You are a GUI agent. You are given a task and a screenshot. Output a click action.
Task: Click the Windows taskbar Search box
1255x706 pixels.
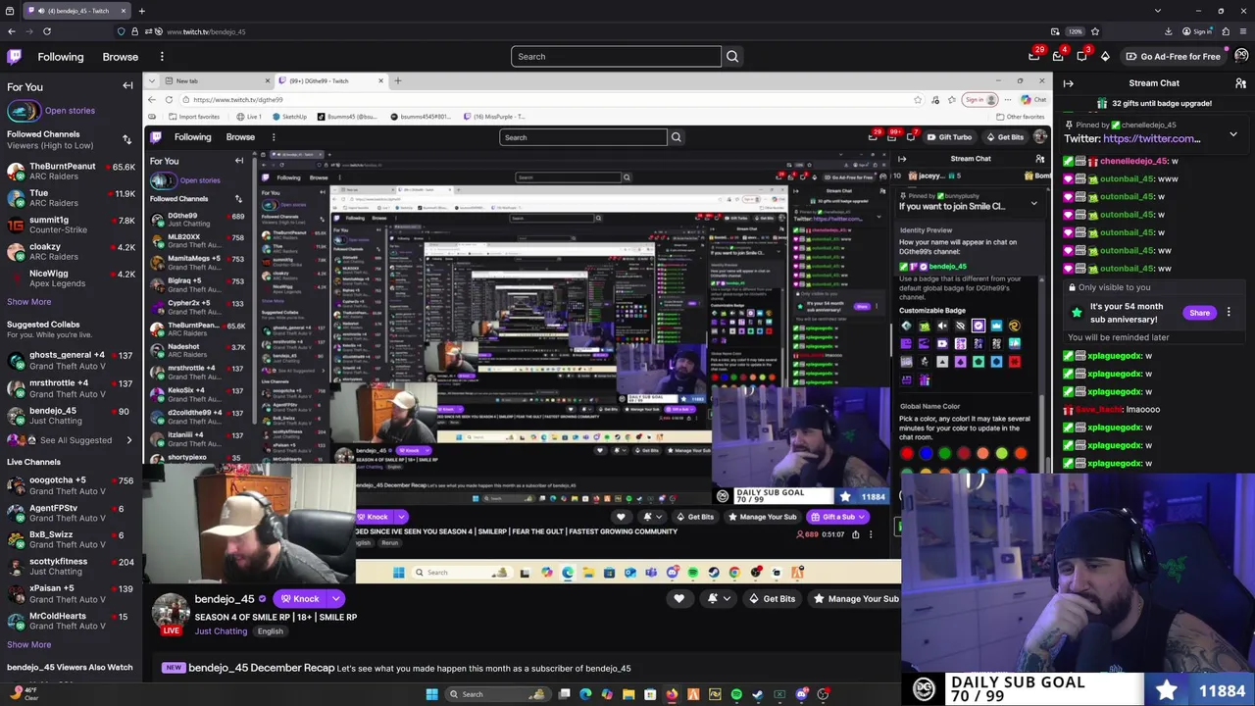[497, 694]
